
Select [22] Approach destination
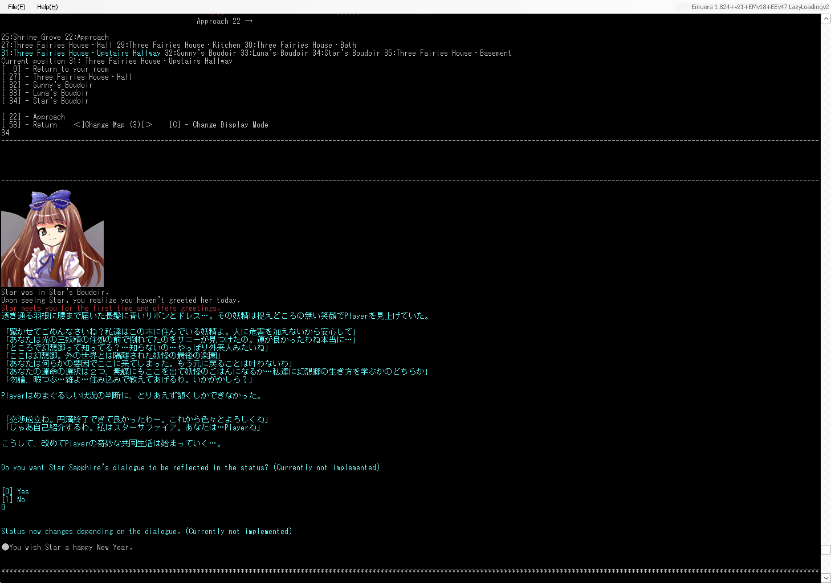(x=34, y=117)
